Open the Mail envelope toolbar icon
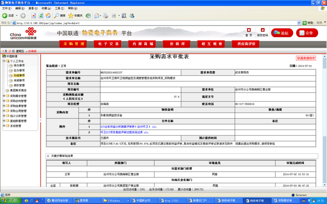Viewport: 327px width, 204px height. (x=96, y=16)
